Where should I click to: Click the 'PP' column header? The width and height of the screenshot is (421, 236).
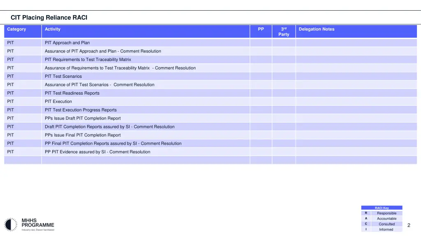(x=261, y=29)
